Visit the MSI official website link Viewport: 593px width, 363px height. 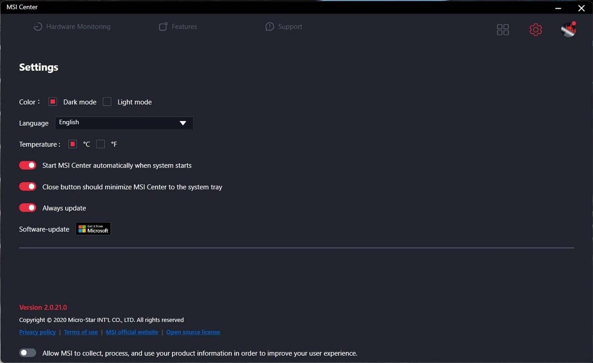pyautogui.click(x=132, y=332)
